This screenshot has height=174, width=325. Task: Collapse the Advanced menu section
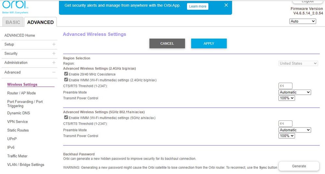pos(54,72)
